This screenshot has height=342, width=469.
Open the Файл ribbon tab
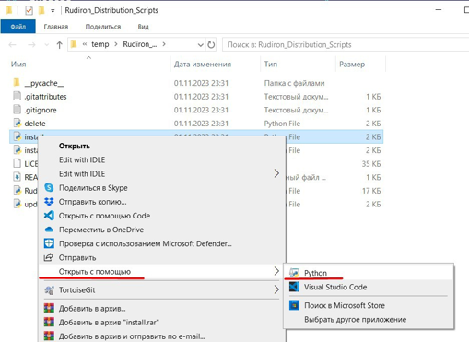(x=18, y=27)
